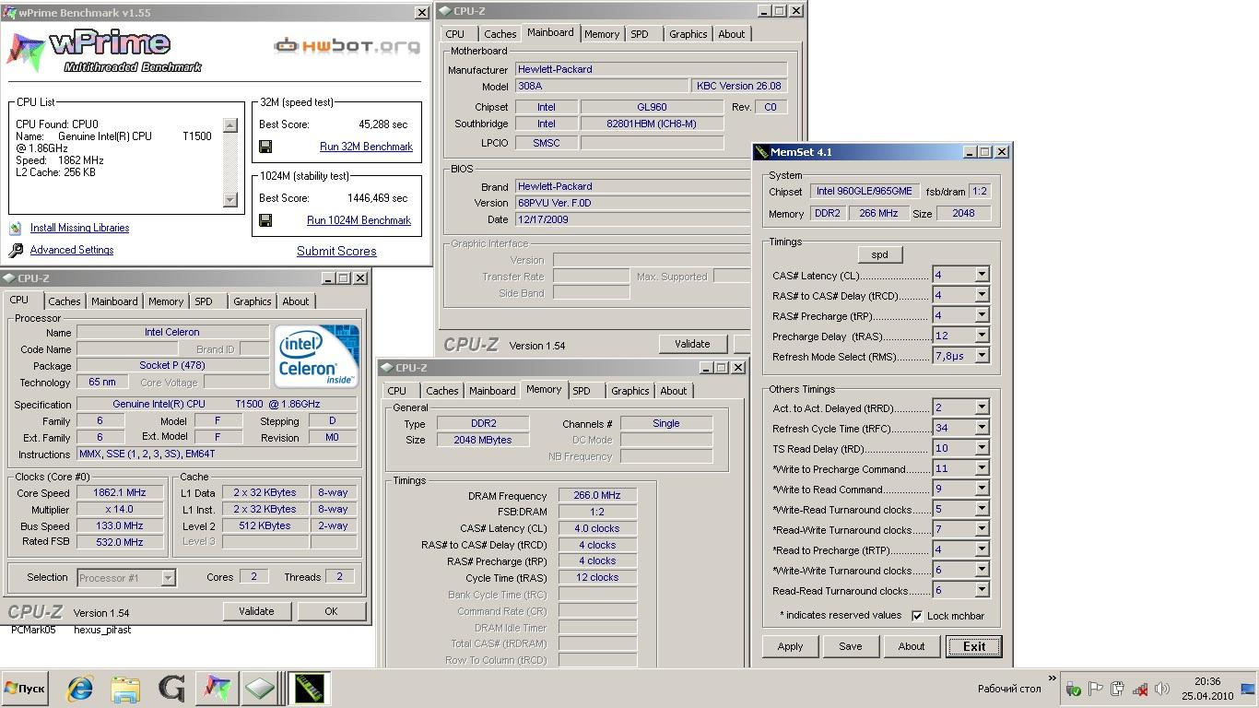Click the save icon next to Run 32M Benchmark
Screen dimensions: 1259x708
(x=265, y=147)
